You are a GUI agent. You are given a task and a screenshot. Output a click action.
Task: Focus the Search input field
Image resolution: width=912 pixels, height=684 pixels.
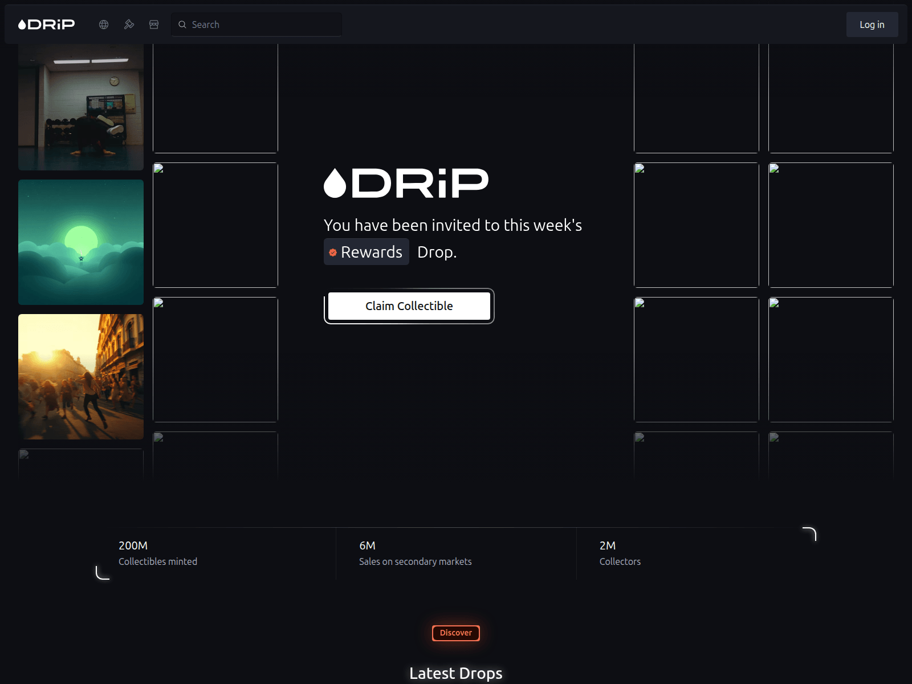pyautogui.click(x=256, y=25)
